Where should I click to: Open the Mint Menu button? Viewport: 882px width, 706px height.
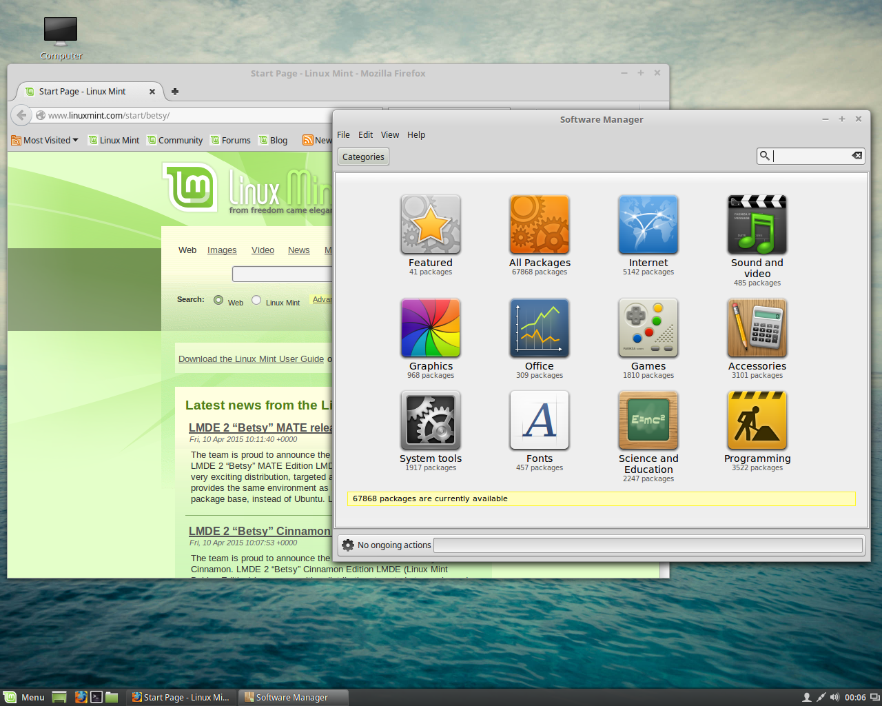click(x=25, y=697)
